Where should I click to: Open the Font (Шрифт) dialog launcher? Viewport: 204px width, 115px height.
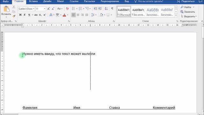[69, 21]
